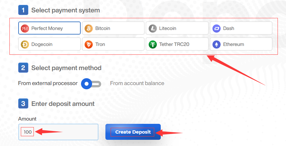
Task: Click the orange Bitcoin logo icon
Action: (89, 28)
